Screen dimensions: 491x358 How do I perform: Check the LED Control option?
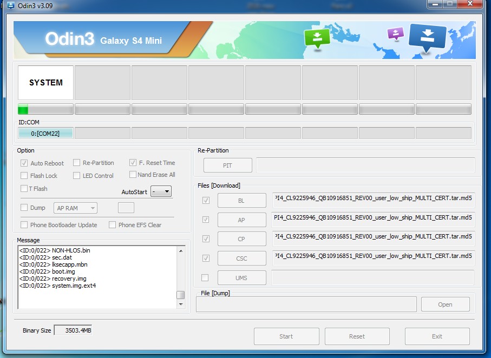click(x=76, y=176)
